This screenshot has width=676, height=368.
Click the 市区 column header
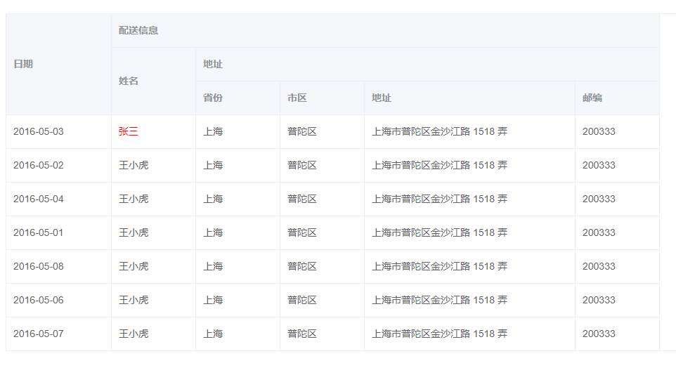click(297, 98)
